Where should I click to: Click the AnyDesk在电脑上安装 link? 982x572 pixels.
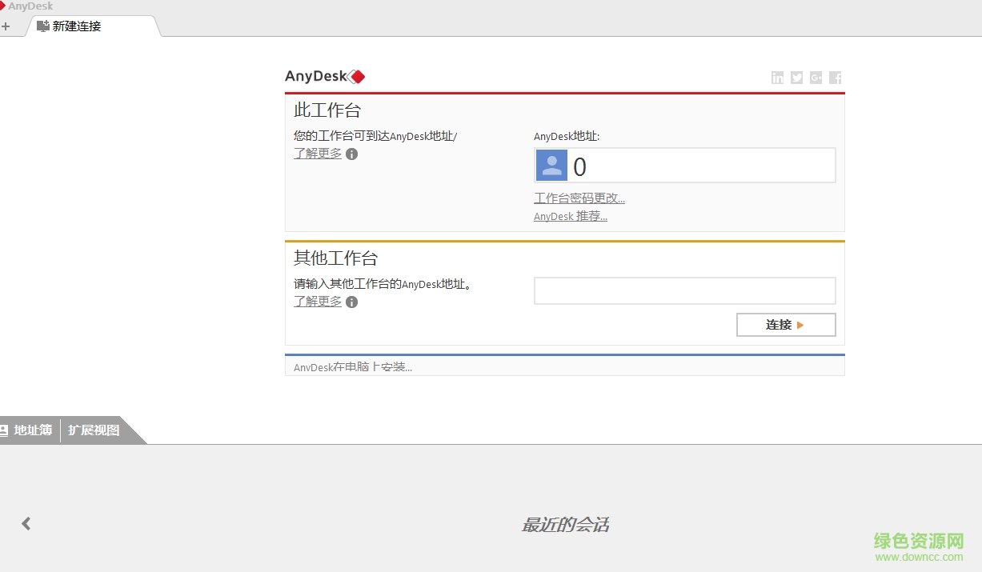(x=353, y=366)
